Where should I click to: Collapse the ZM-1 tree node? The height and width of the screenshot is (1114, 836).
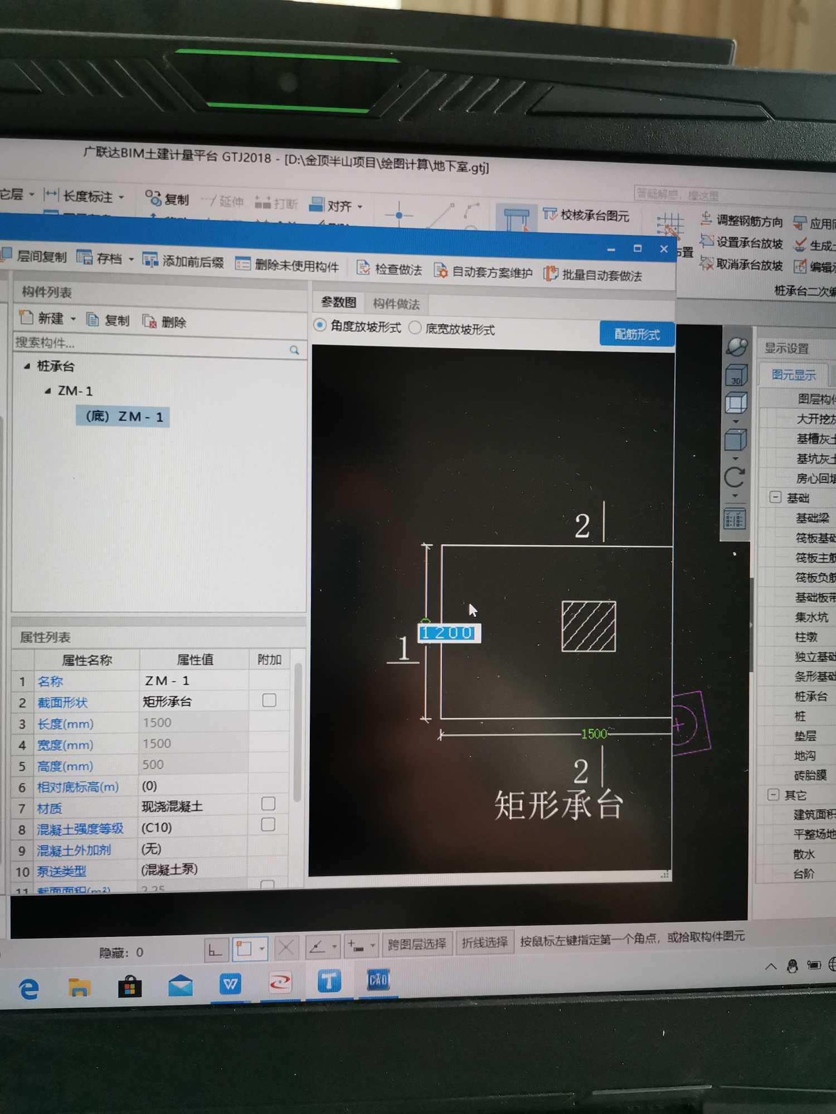tap(48, 391)
